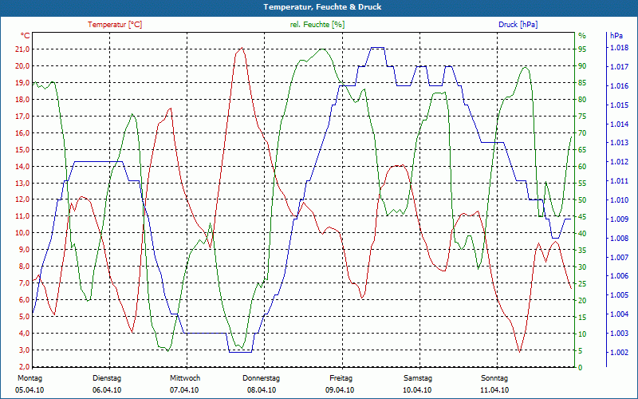Viewport: 638px width, 399px height.
Task: Click the '1.011' pressure axis value
Action: click(619, 181)
